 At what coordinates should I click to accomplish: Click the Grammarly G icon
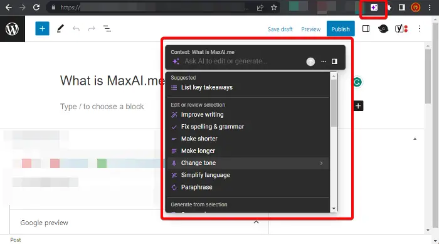tap(357, 82)
